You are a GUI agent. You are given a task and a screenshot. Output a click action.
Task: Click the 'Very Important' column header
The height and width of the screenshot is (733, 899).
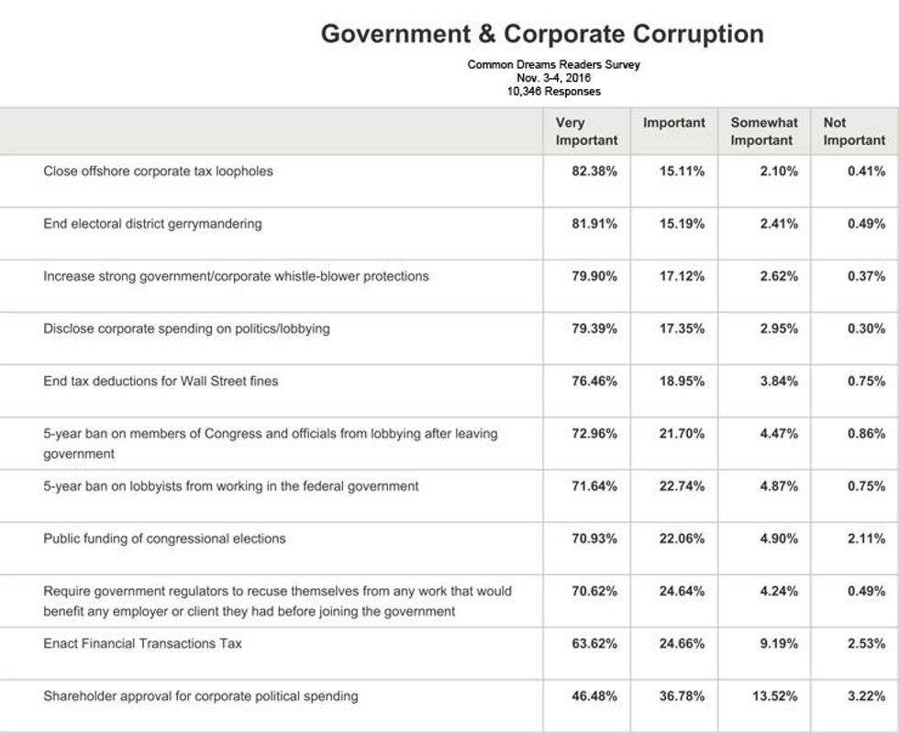[586, 131]
